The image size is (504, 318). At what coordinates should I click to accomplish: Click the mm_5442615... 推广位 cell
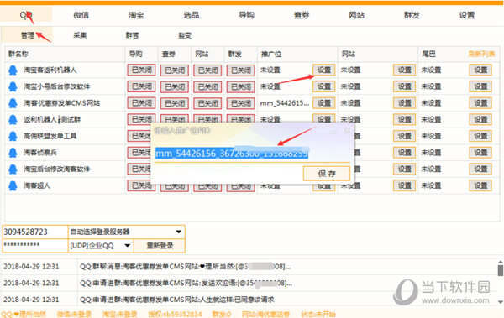tap(285, 103)
